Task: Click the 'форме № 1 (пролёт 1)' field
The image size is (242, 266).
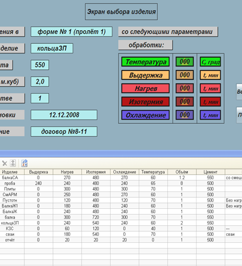Action: pyautogui.click(x=71, y=32)
